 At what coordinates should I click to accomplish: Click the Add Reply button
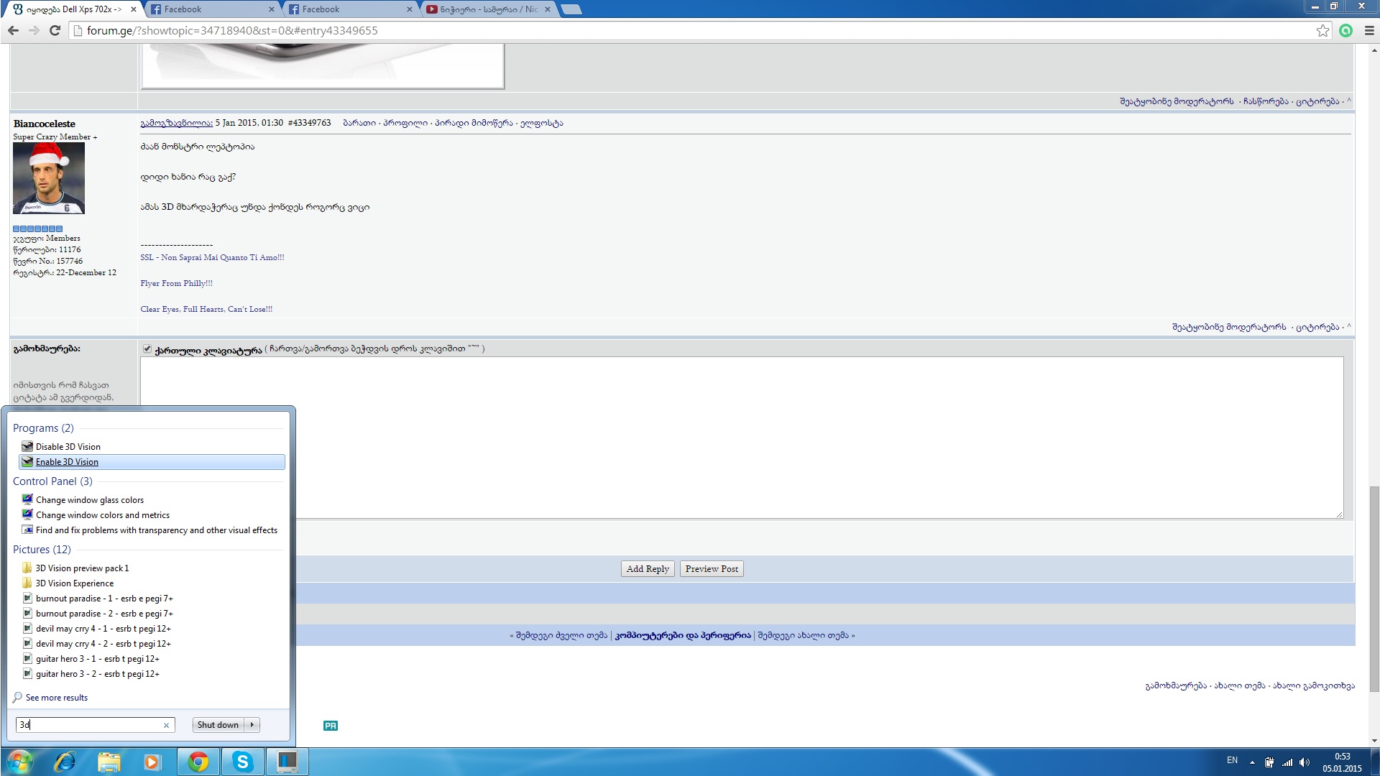[647, 569]
